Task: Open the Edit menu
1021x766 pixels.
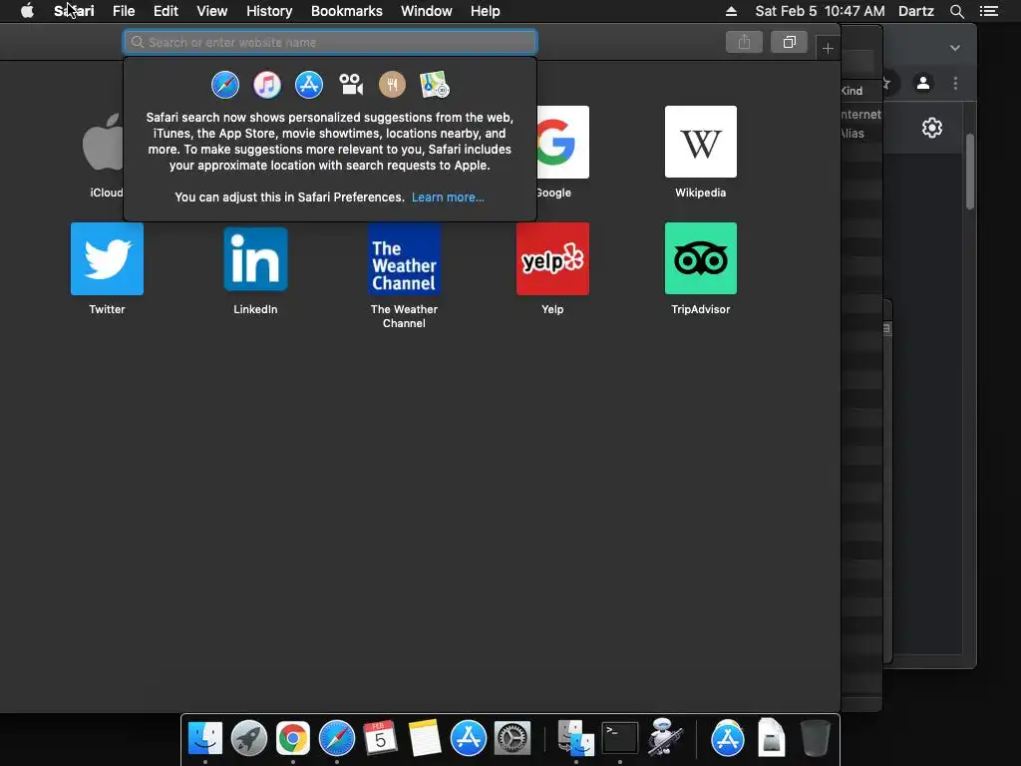Action: [x=166, y=11]
